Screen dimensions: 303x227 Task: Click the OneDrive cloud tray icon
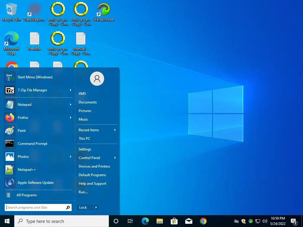236,221
